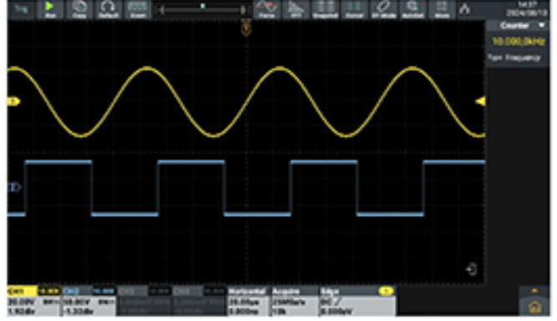This screenshot has height=321, width=557.
Task: Open the Cursor toolbar icon
Action: tap(354, 9)
